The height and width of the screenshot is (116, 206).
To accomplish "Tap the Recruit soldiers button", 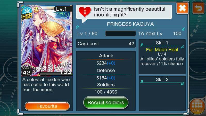I will pos(106,103).
